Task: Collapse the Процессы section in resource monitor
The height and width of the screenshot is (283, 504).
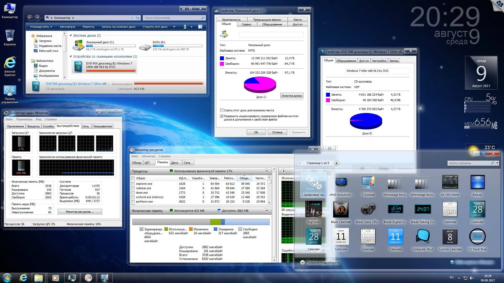Action: (x=266, y=171)
